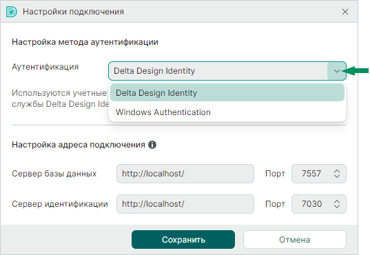Click the authentication combo box showing Delta Design Identity
Image resolution: width=370 pixels, height=255 pixels.
pyautogui.click(x=227, y=71)
